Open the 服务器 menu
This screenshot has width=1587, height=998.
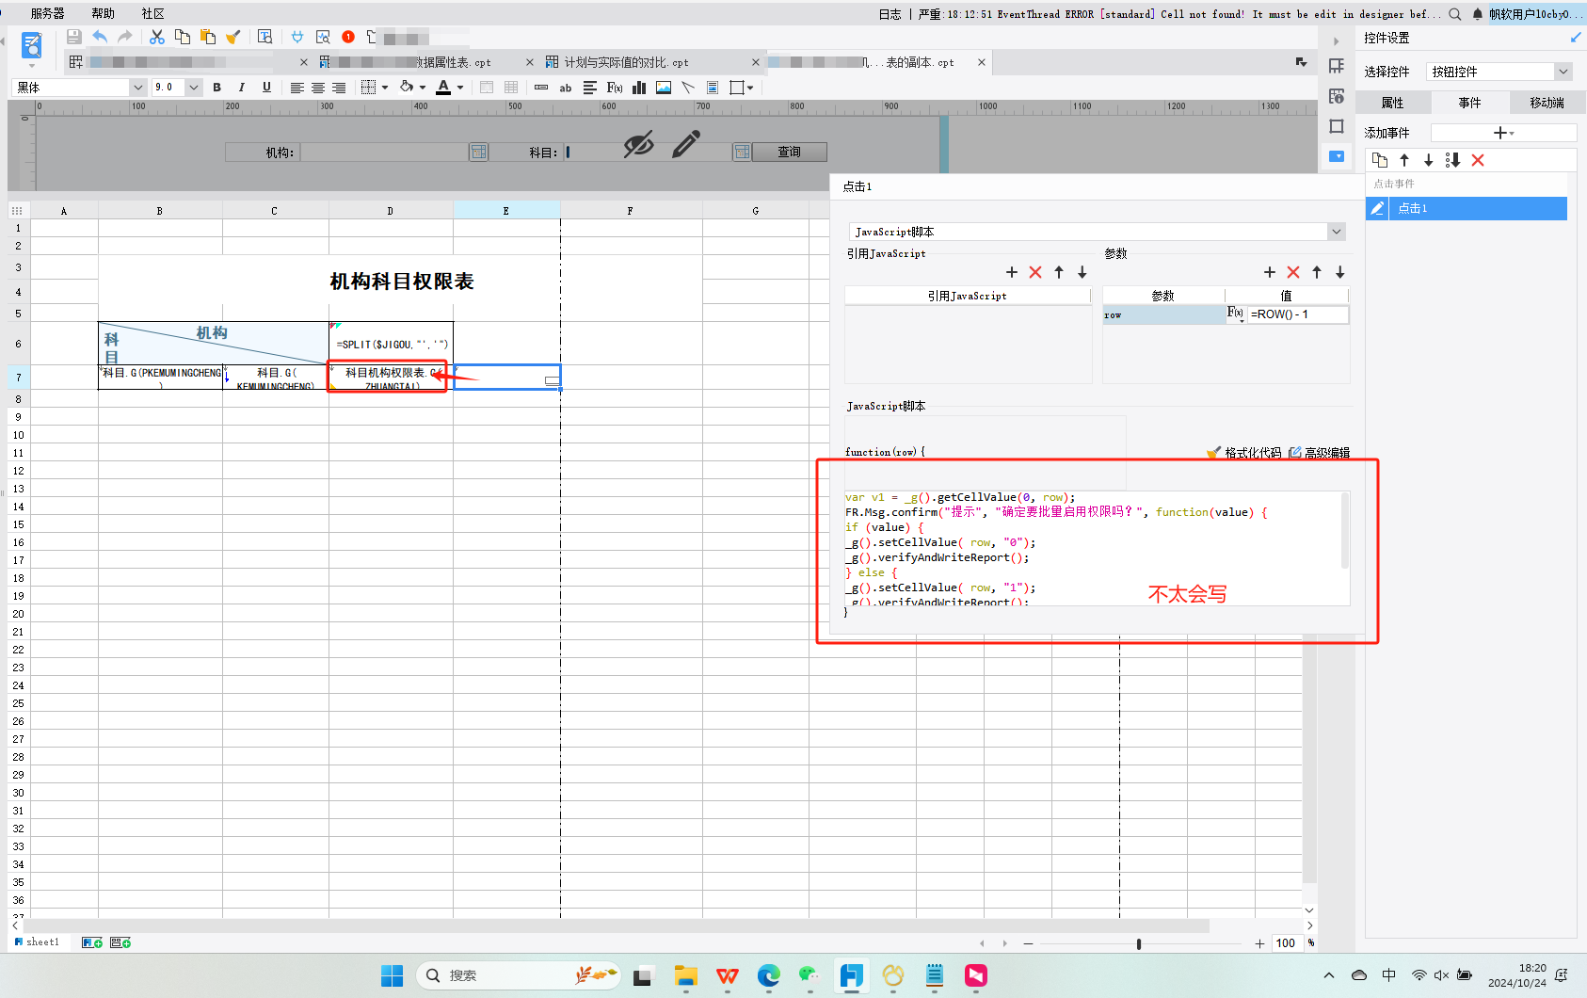point(47,13)
